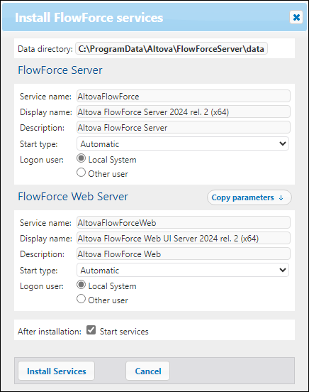Click the Web UI Server display name field

pos(184,238)
